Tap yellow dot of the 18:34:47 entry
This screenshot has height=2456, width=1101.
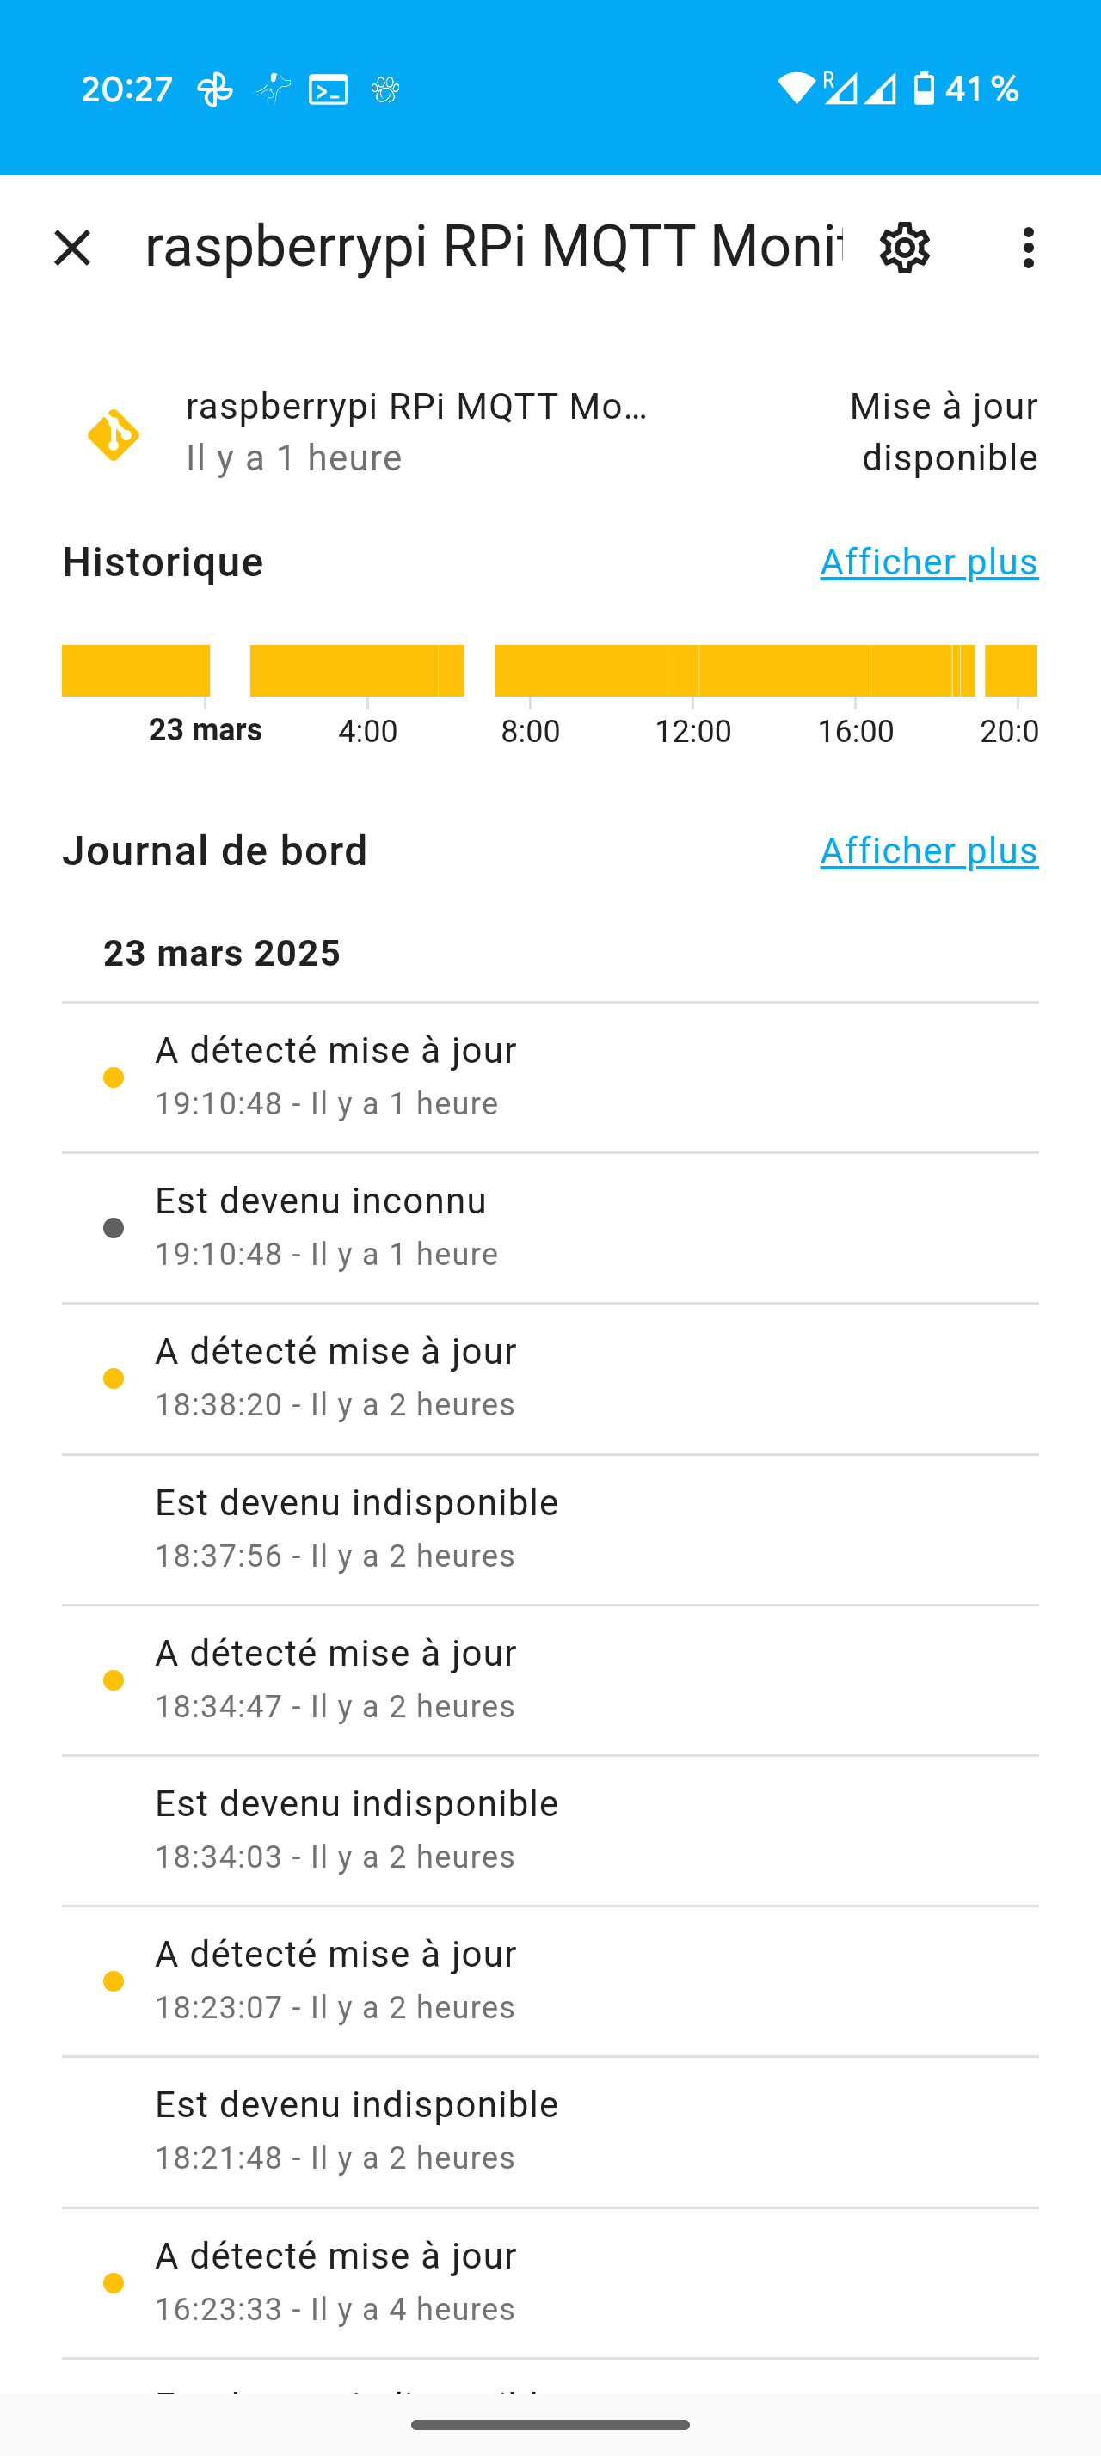(114, 1680)
